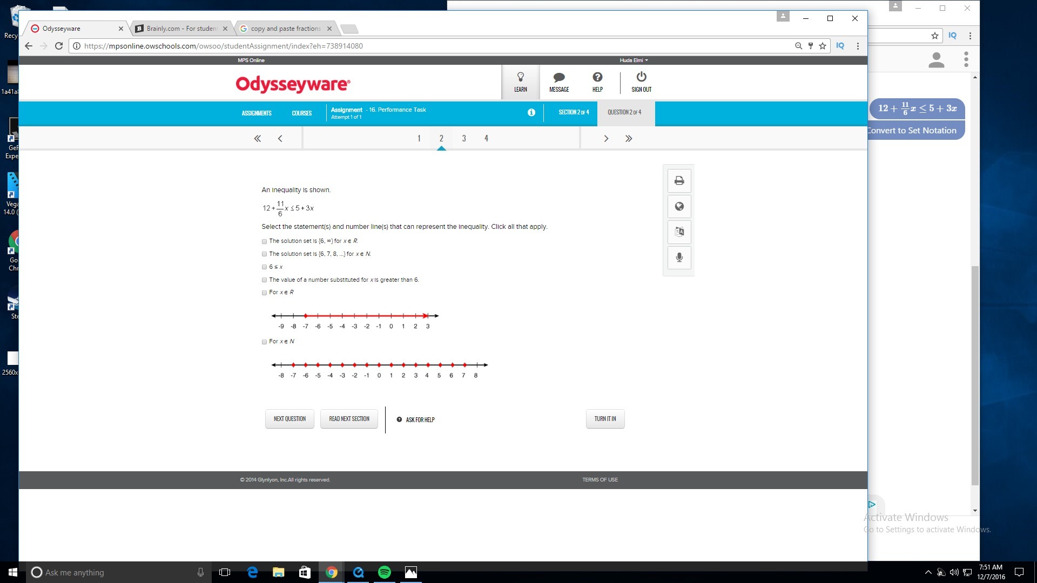Click the microphone text-to-speech icon
1037x583 pixels.
tap(679, 257)
